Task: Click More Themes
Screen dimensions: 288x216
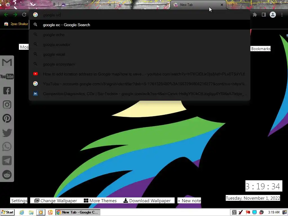Action: click(x=100, y=201)
